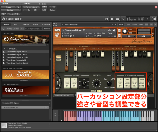158x132 pixels.
Task: Open the Organ track dropdown
Action: coord(9,7)
